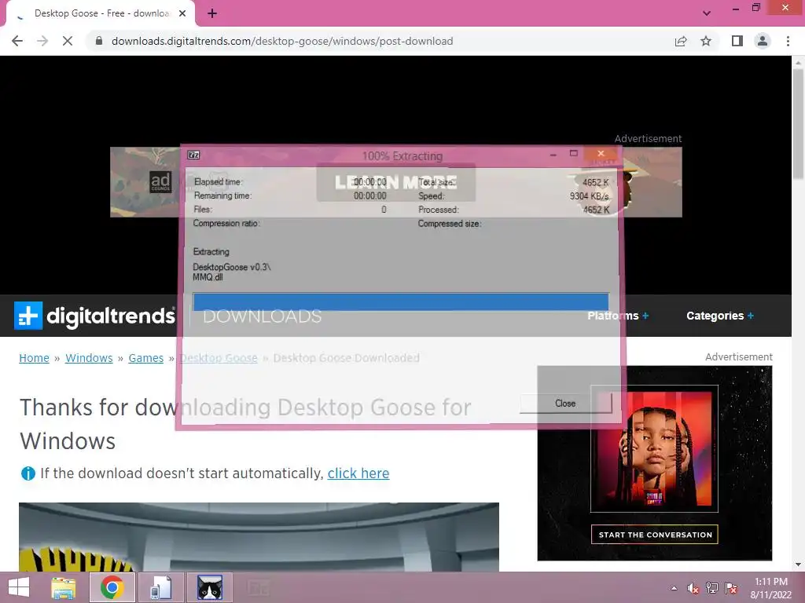Click the ad council banner advertisement

(396, 182)
